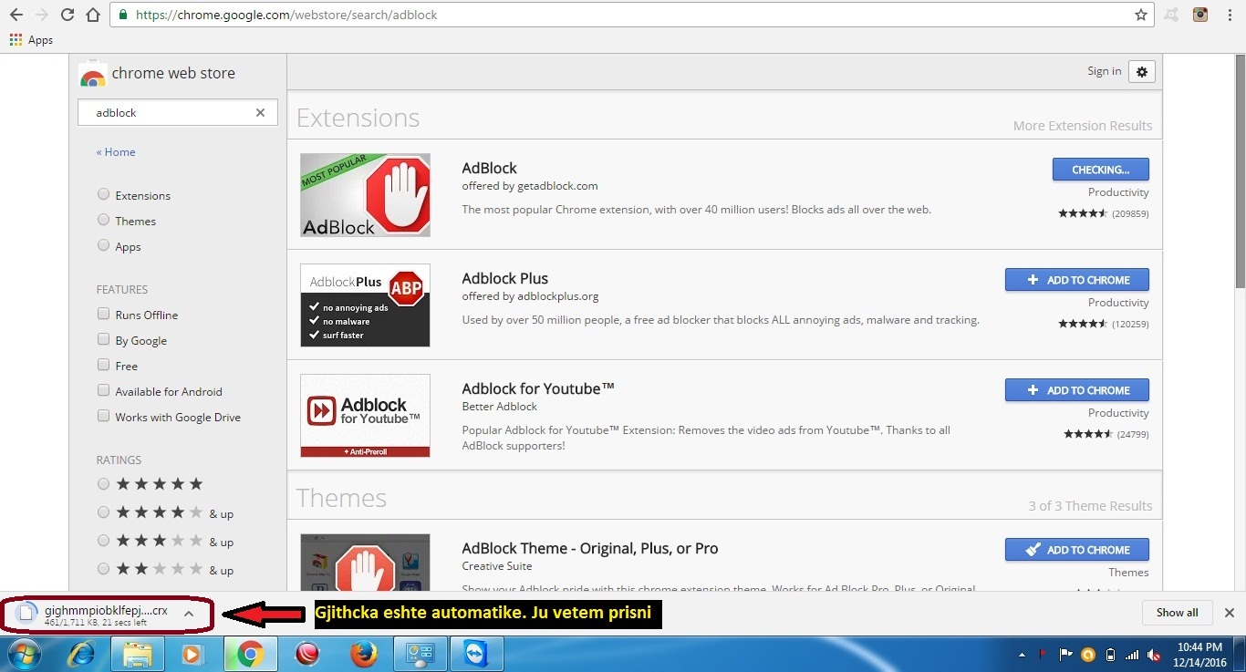
Task: Open Windows Explorer from taskbar
Action: (138, 655)
